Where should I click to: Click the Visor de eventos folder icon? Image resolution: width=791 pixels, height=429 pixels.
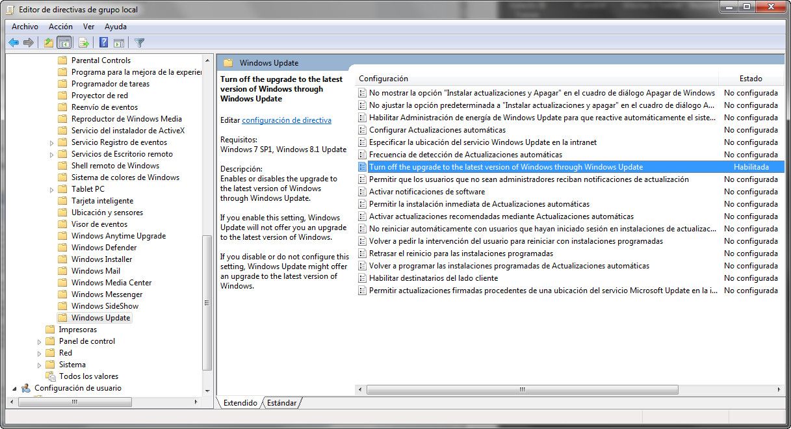[x=62, y=224]
